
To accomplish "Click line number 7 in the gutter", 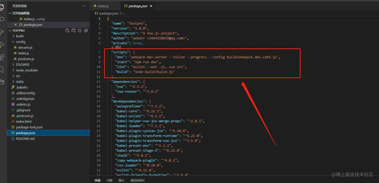I will (x=99, y=52).
